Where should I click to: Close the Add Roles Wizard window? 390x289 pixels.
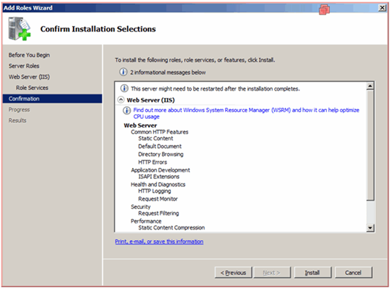pos(382,8)
